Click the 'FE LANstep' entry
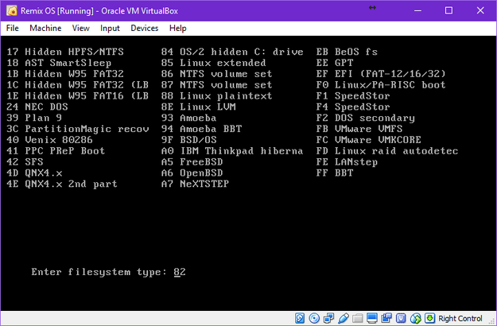Viewport: 497px width, 326px height. click(x=347, y=162)
